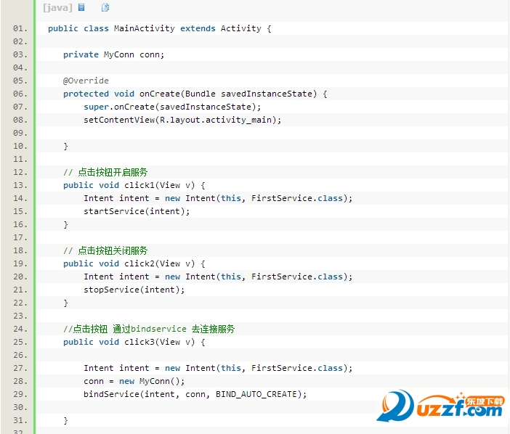Click the conn = new MyConn() statement

(x=134, y=381)
